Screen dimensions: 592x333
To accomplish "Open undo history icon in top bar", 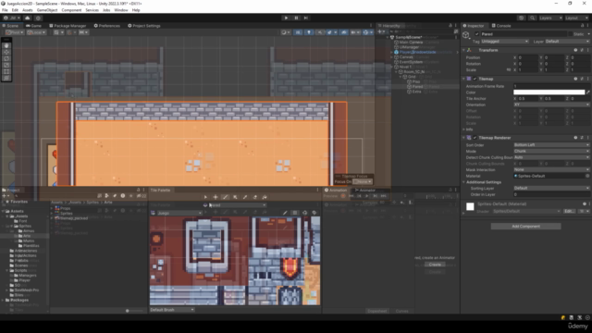I will pyautogui.click(x=521, y=18).
